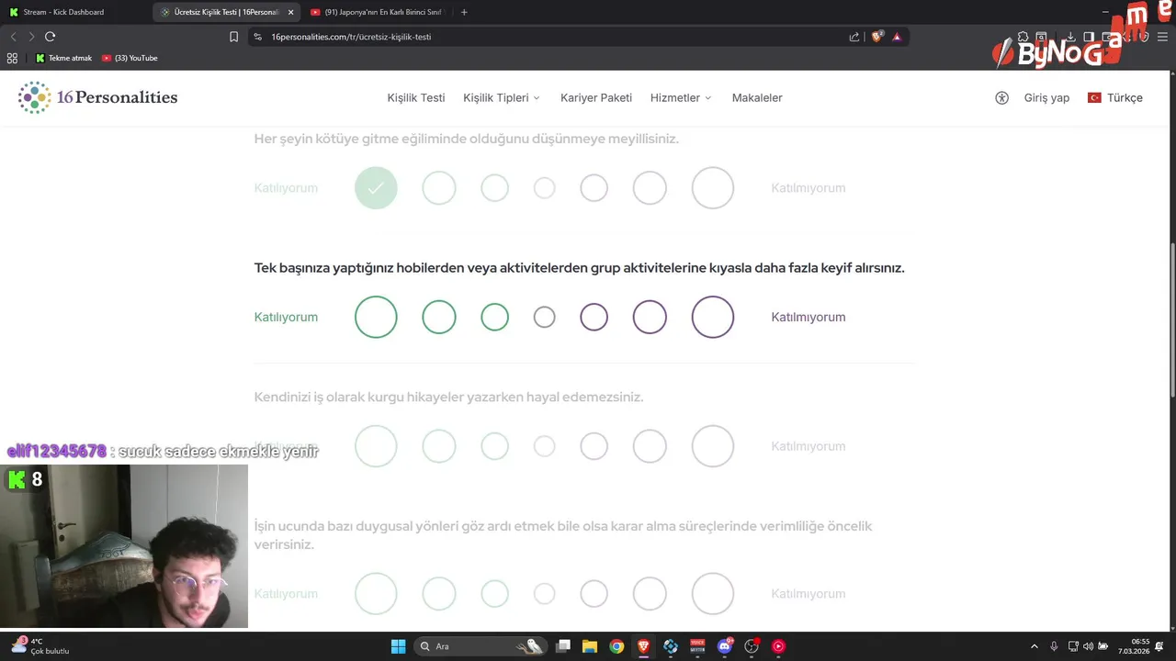Click the page vertical scrollbar thumb
This screenshot has width=1176, height=661.
(x=1171, y=319)
